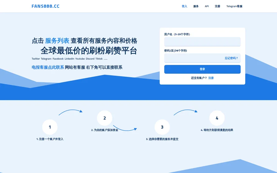The width and height of the screenshot is (277, 173).
Task: Click the blue 登录 button
Action: pyautogui.click(x=202, y=69)
